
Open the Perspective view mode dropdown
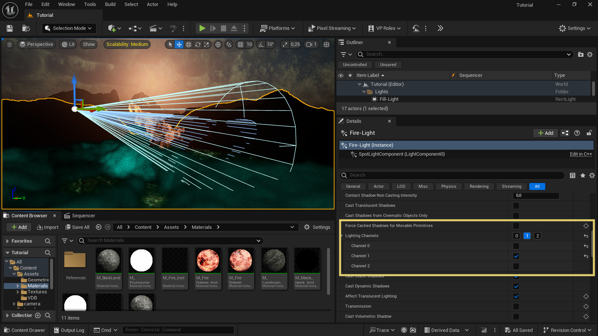36,44
